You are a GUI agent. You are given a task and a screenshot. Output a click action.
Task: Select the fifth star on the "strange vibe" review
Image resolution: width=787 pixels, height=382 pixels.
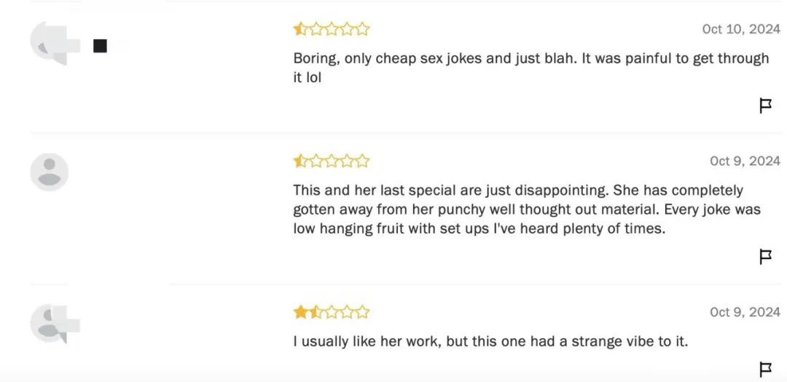[362, 312]
